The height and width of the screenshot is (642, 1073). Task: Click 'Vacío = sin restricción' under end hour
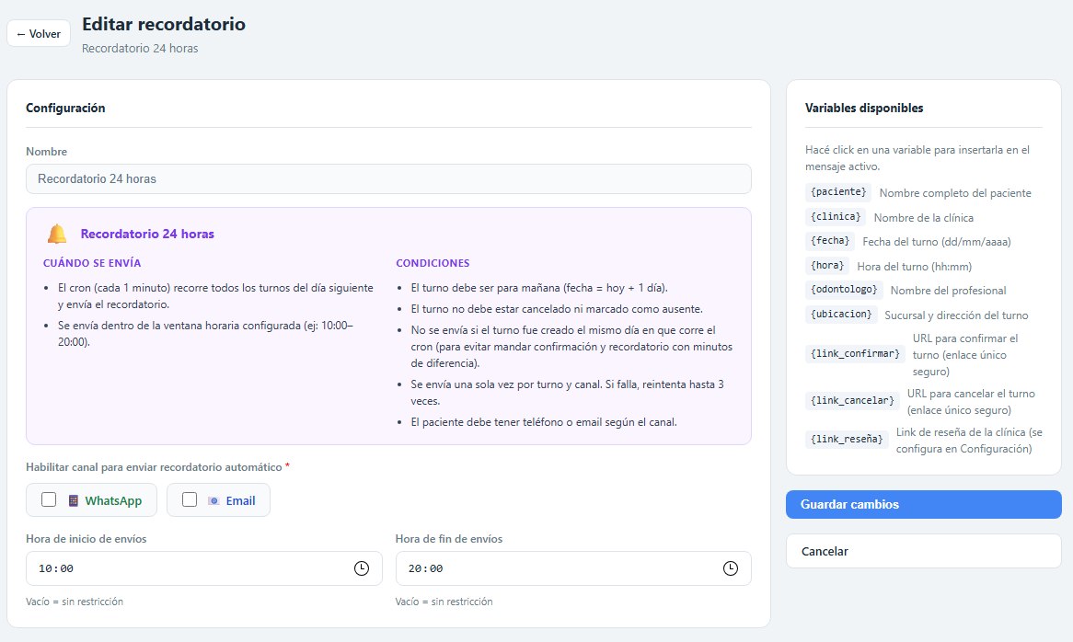pyautogui.click(x=444, y=602)
